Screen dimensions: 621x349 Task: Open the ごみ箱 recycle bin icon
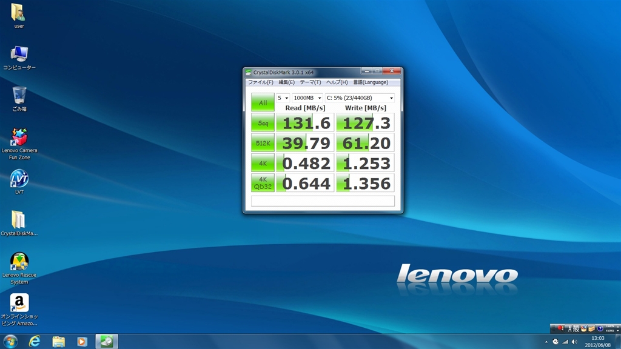pos(19,99)
